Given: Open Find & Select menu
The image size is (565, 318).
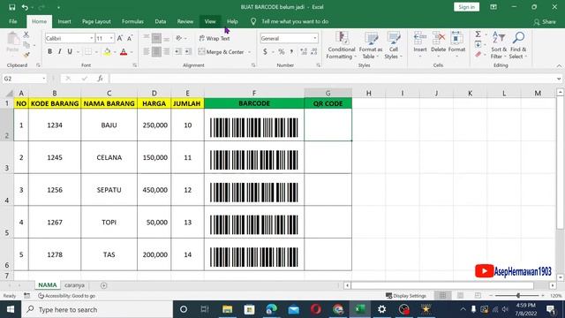Looking at the screenshot, I should click(x=518, y=45).
